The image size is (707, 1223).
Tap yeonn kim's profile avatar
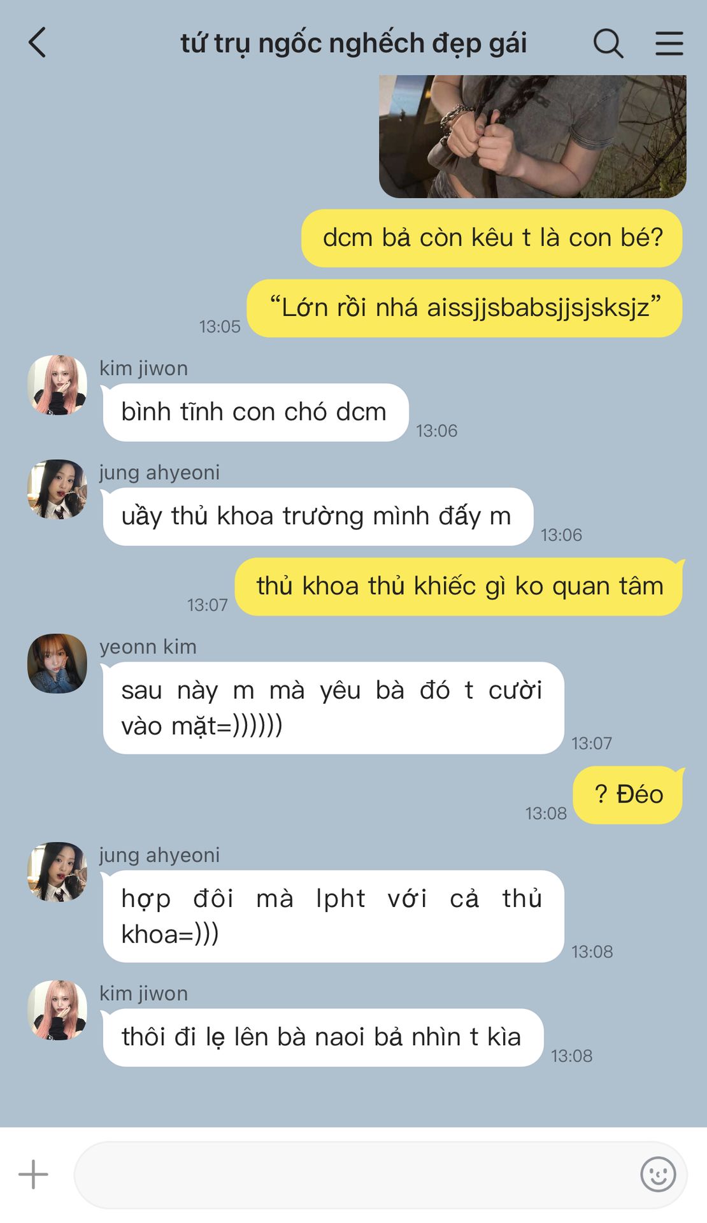tap(57, 663)
